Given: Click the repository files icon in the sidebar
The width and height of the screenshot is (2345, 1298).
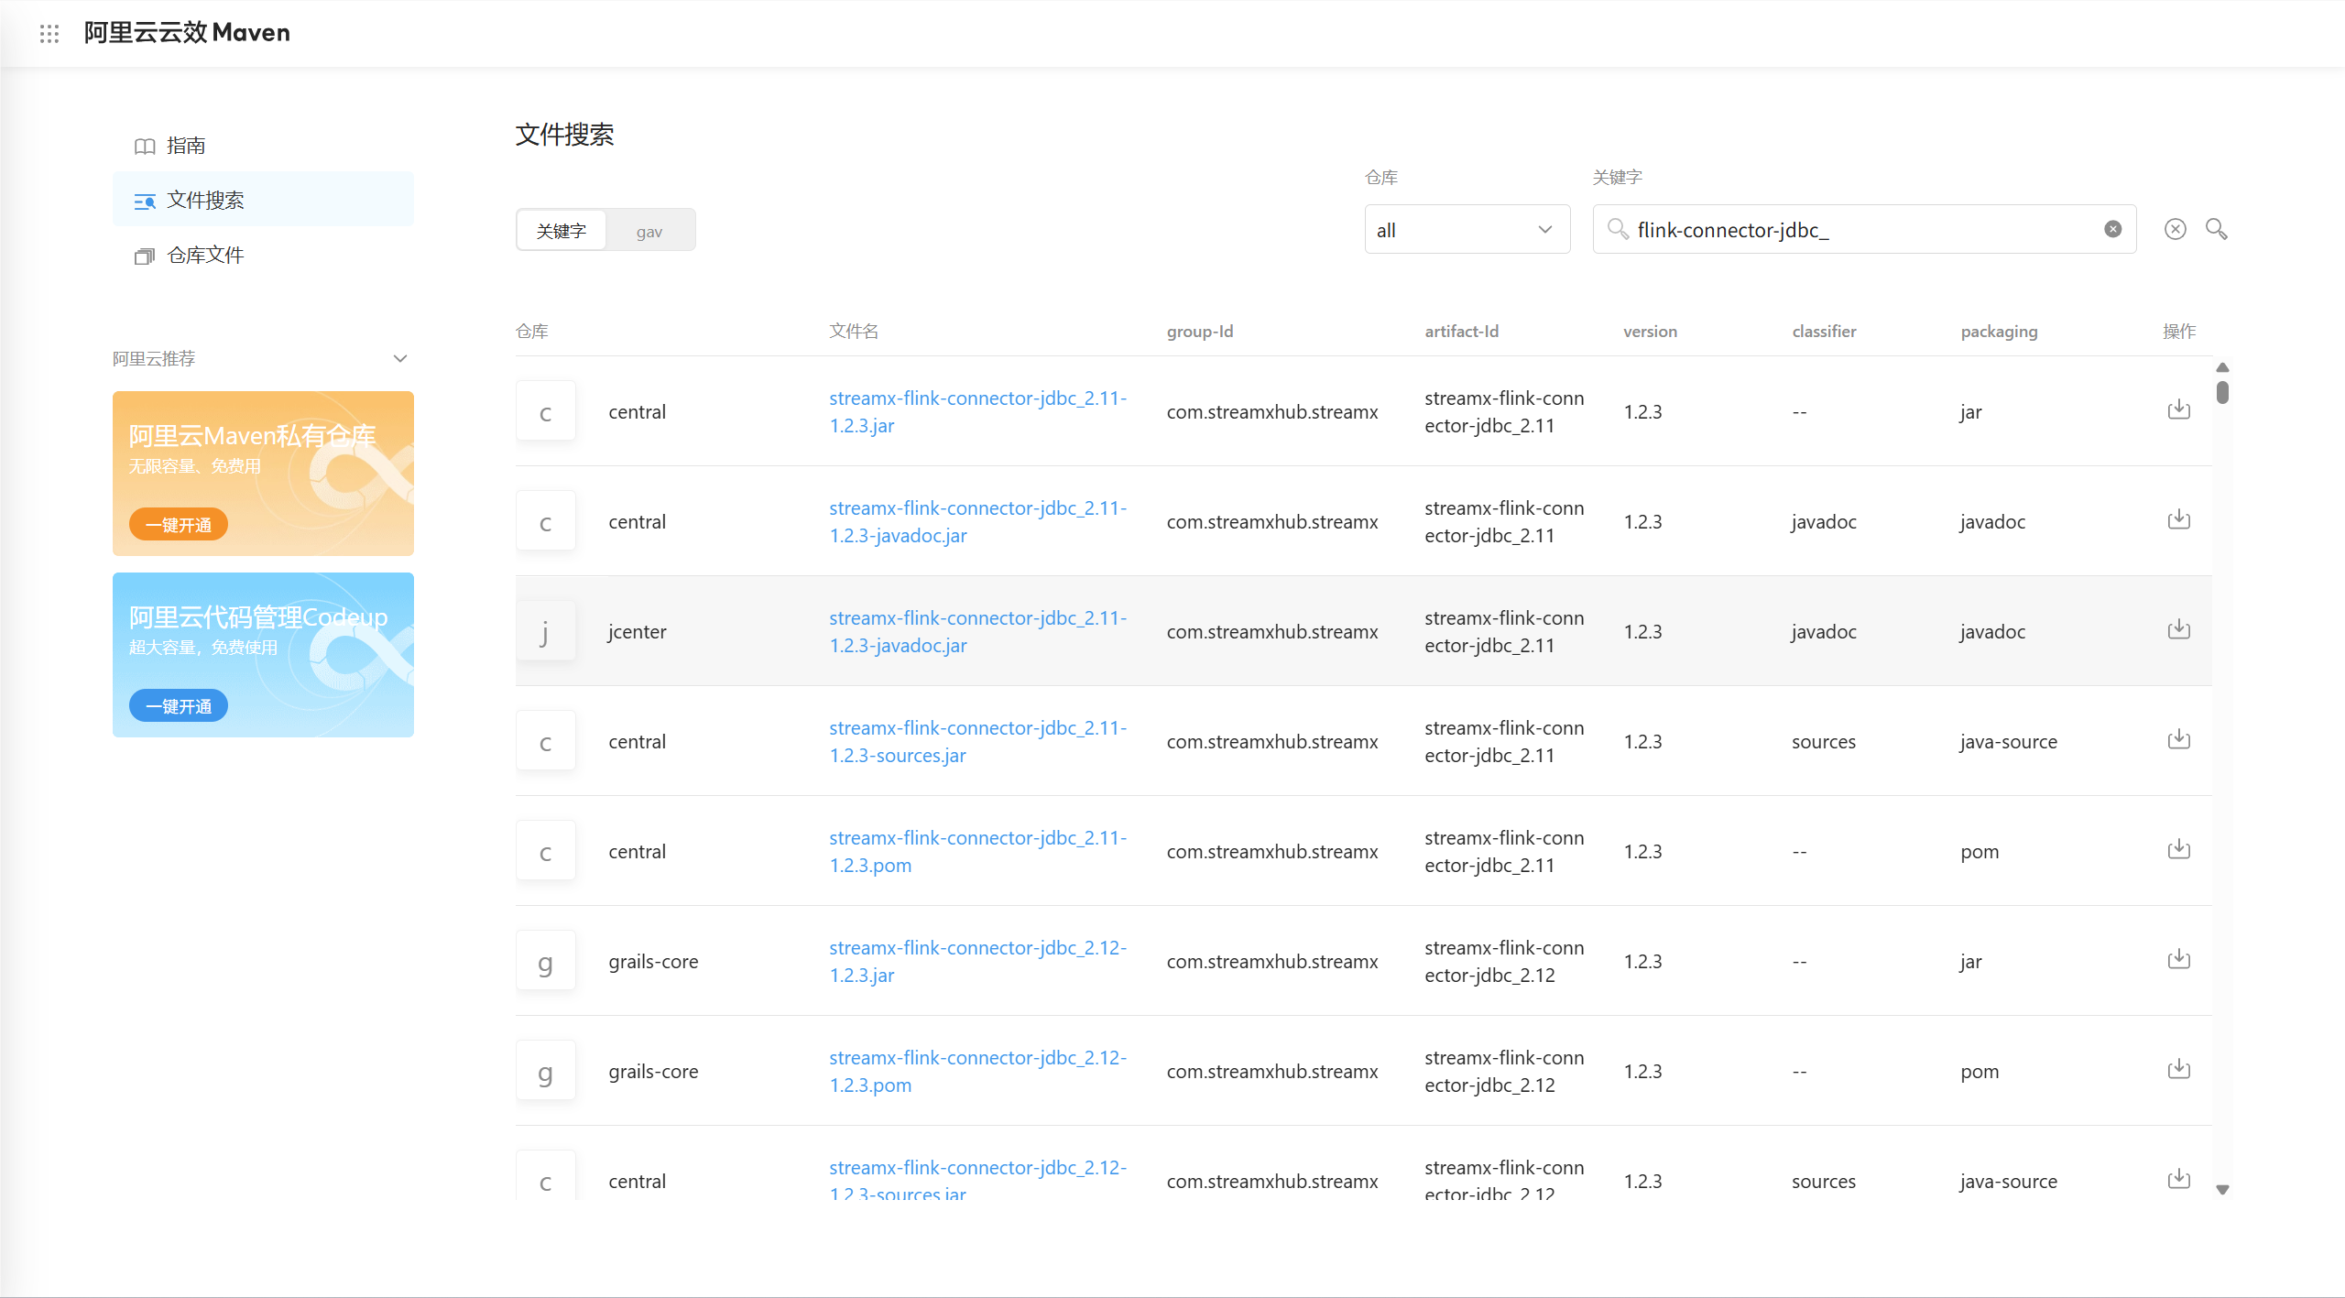Looking at the screenshot, I should pos(145,256).
